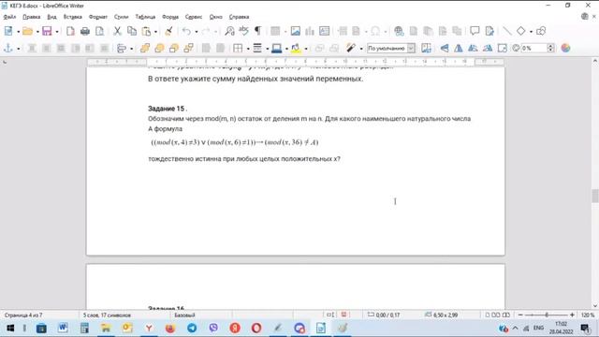Open the Файл menu
Viewport: 599px width, 337px height.
click(9, 17)
